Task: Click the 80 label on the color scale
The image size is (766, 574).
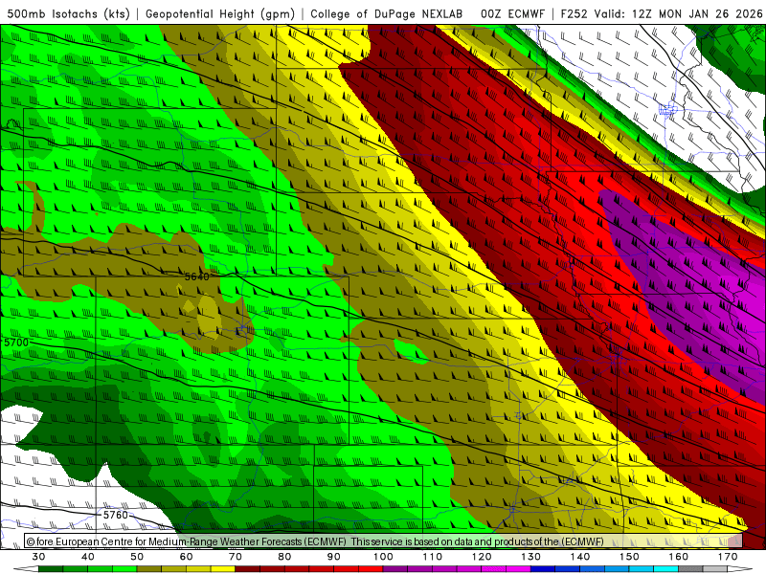Action: click(284, 557)
